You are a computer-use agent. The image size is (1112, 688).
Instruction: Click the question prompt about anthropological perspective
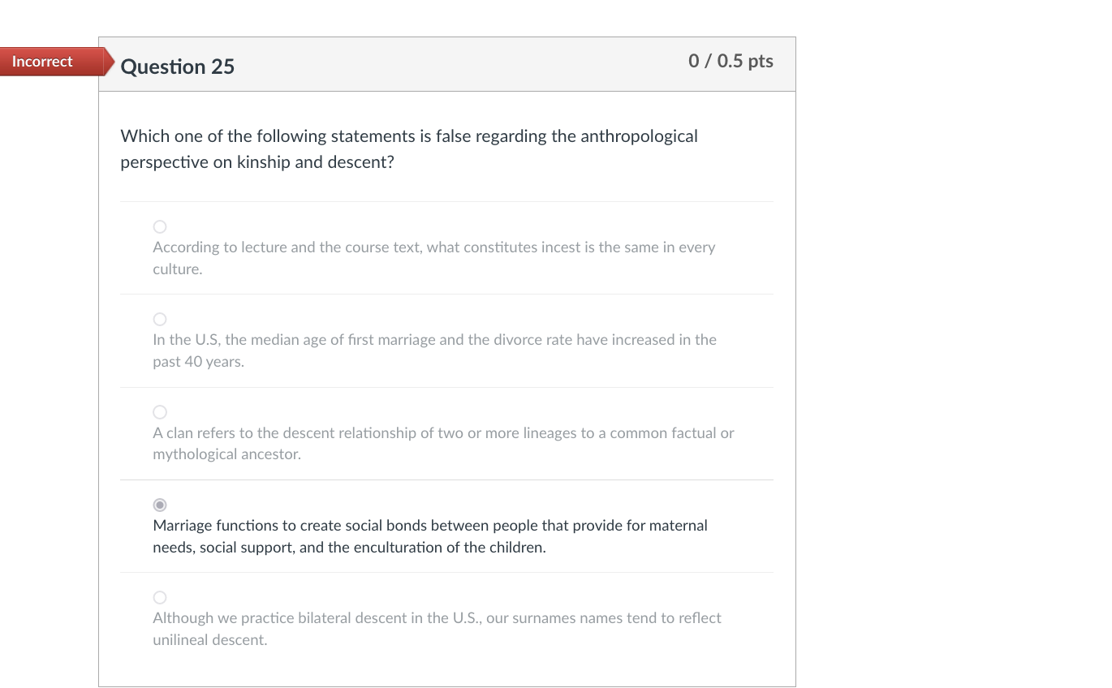(x=409, y=149)
